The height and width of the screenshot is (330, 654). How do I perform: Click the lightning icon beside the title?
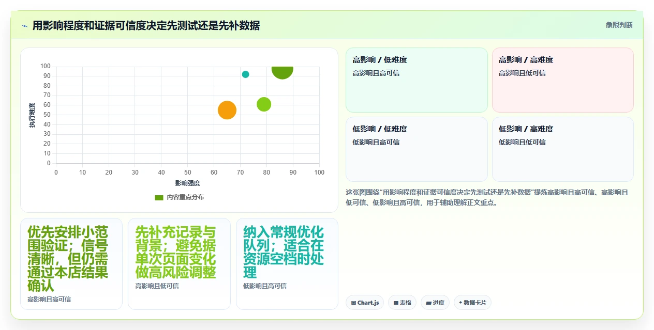25,26
